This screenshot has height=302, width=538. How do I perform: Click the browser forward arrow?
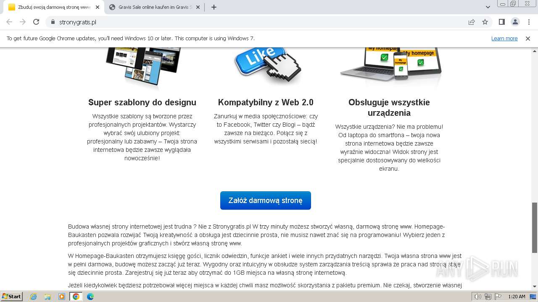(23, 22)
